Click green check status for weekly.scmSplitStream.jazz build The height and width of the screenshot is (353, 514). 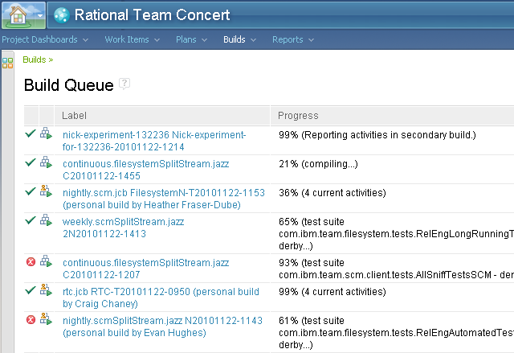(x=31, y=220)
